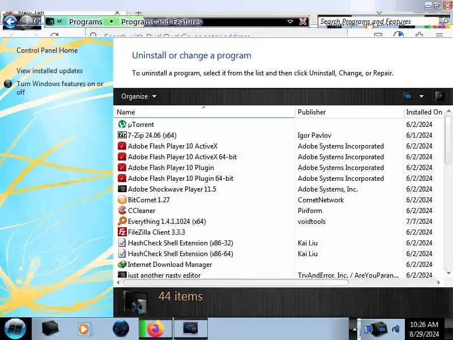The width and height of the screenshot is (453, 340).
Task: Click Programs and Features breadcrumb
Action: tap(161, 22)
